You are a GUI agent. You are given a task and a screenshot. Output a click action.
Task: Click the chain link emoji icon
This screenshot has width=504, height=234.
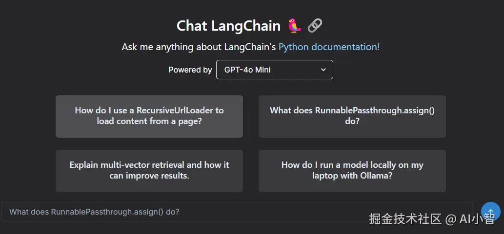click(x=315, y=26)
